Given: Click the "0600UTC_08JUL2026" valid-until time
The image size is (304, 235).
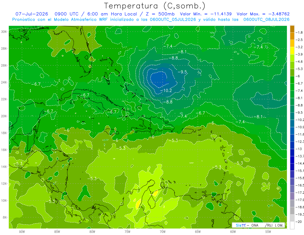Looking at the screenshot, I should point(266,20).
